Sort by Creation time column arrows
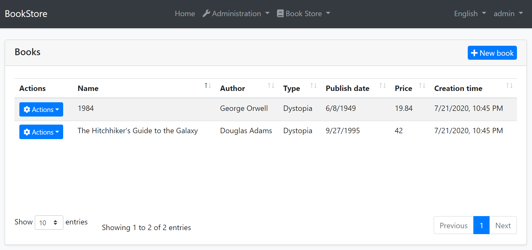Screen dimensions: 532x250 pos(509,86)
